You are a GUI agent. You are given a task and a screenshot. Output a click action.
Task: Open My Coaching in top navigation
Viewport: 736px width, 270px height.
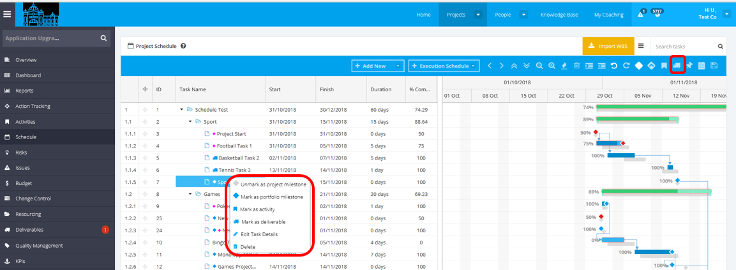pyautogui.click(x=609, y=15)
